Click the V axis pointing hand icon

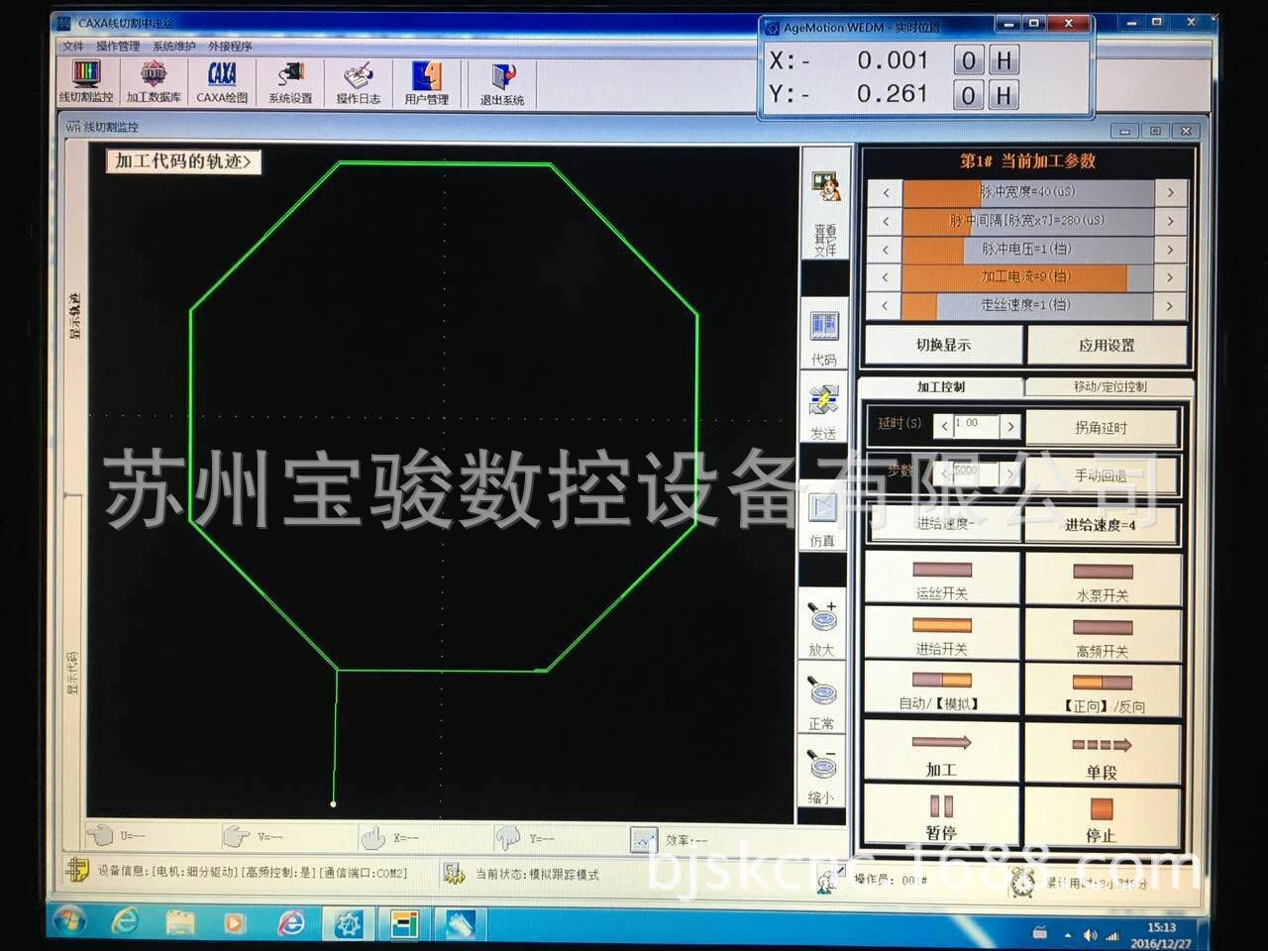[x=235, y=837]
